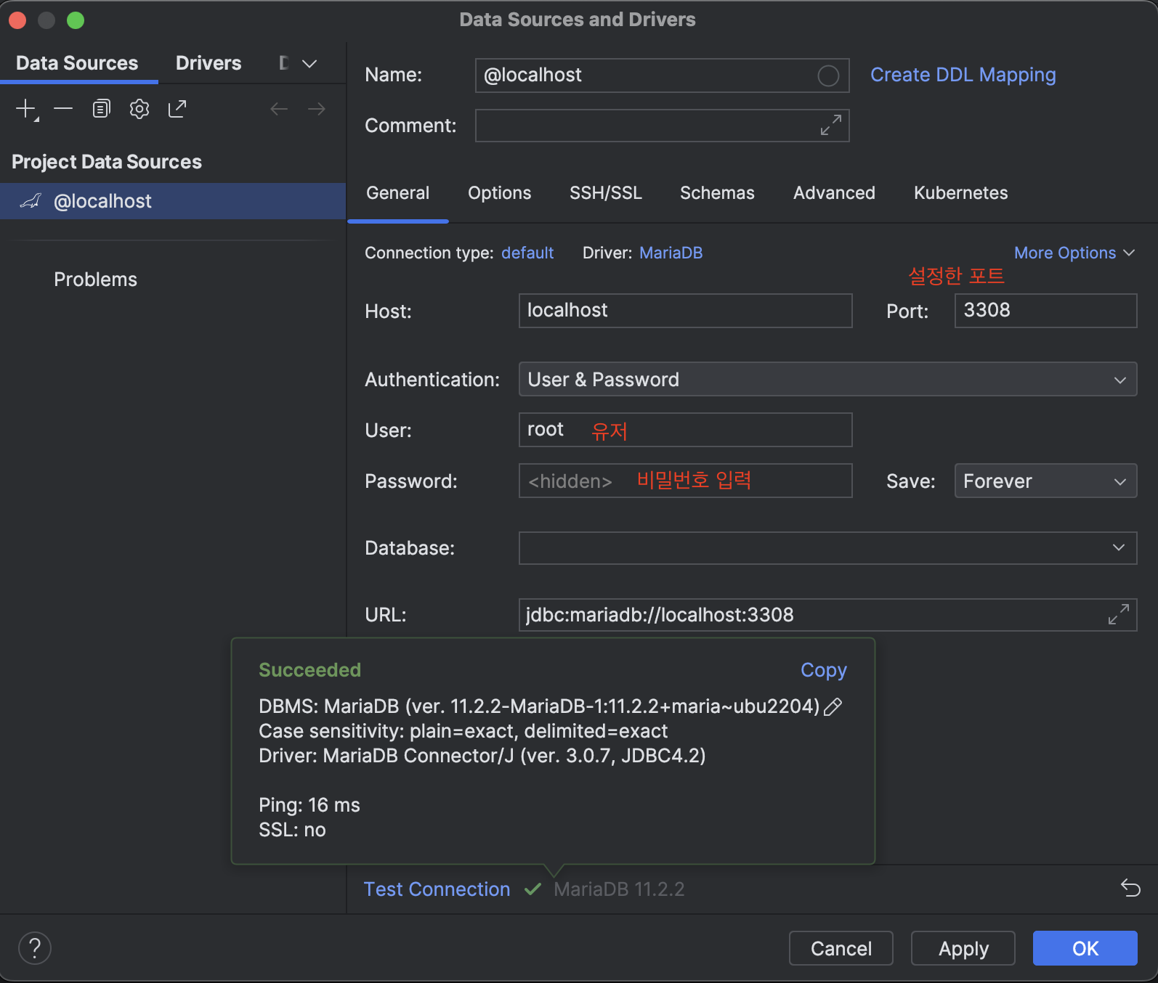
Task: Open the Save password dropdown
Action: click(1045, 481)
